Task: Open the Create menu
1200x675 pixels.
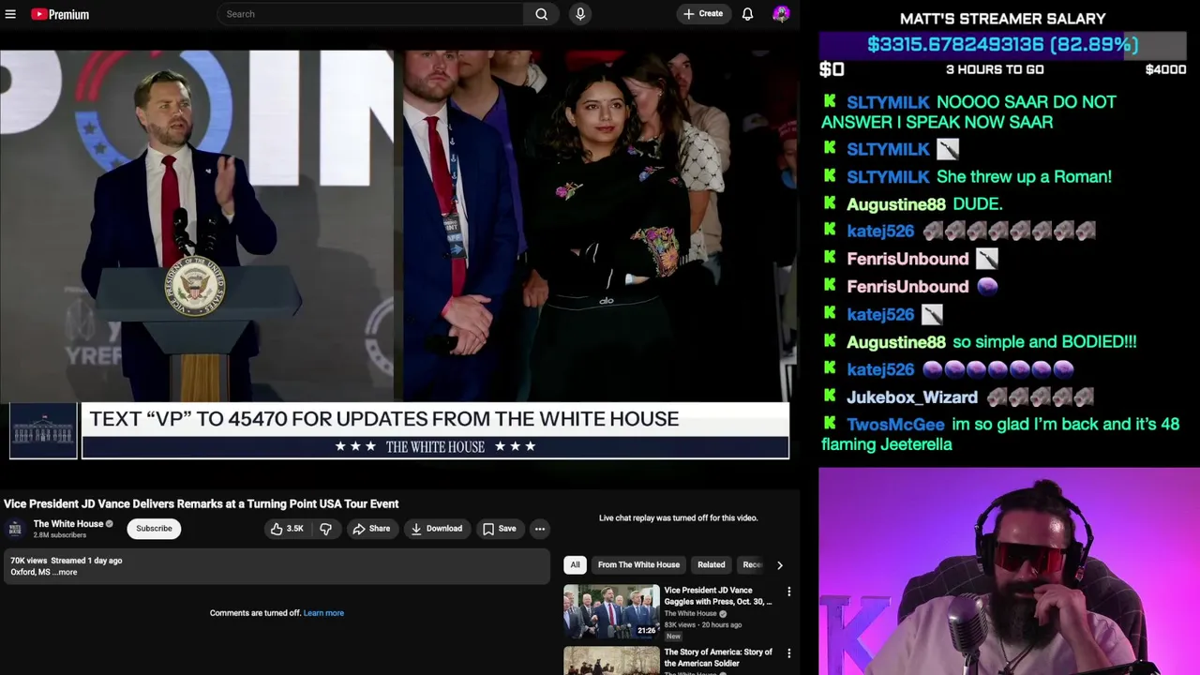Action: [703, 14]
